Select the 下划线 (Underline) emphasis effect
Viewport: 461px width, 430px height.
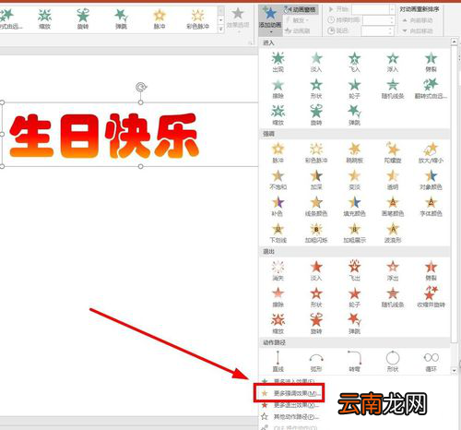(x=278, y=233)
